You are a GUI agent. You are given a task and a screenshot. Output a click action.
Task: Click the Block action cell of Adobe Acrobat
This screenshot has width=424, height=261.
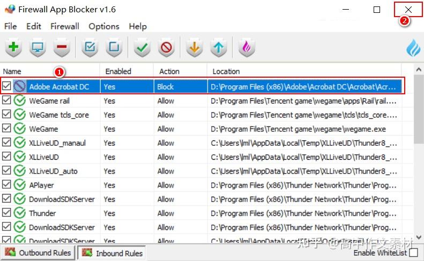pos(165,87)
